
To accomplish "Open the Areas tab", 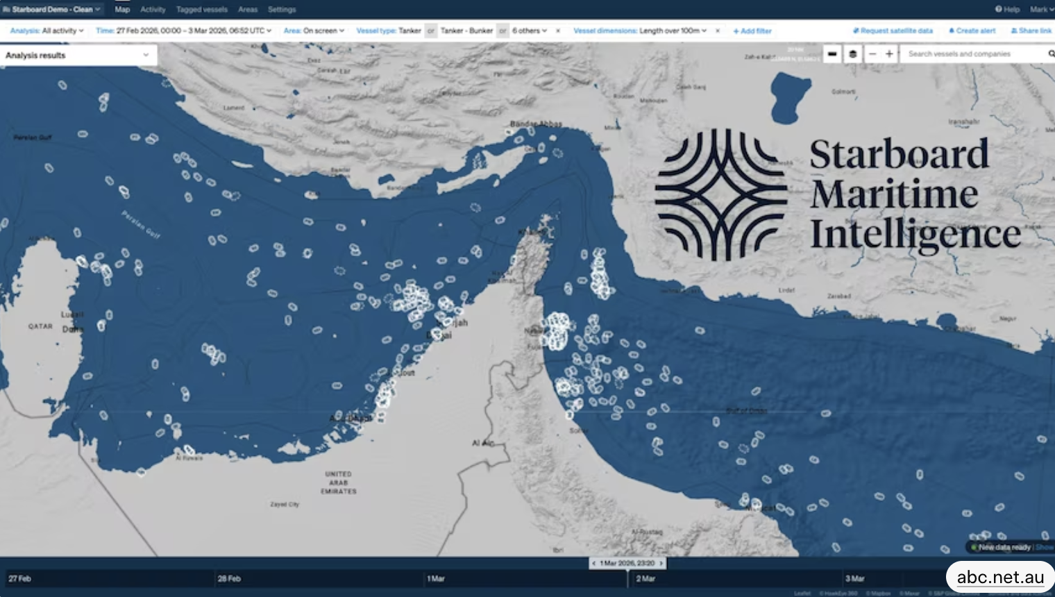I will pyautogui.click(x=248, y=10).
